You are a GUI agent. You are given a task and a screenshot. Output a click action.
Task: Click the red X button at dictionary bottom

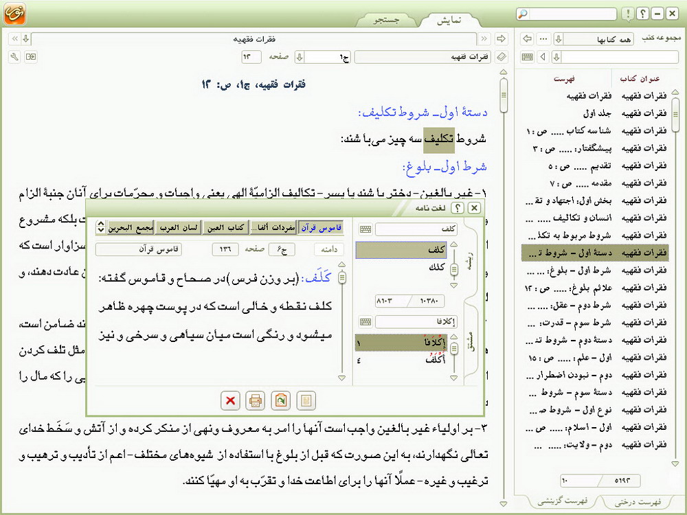(x=230, y=400)
